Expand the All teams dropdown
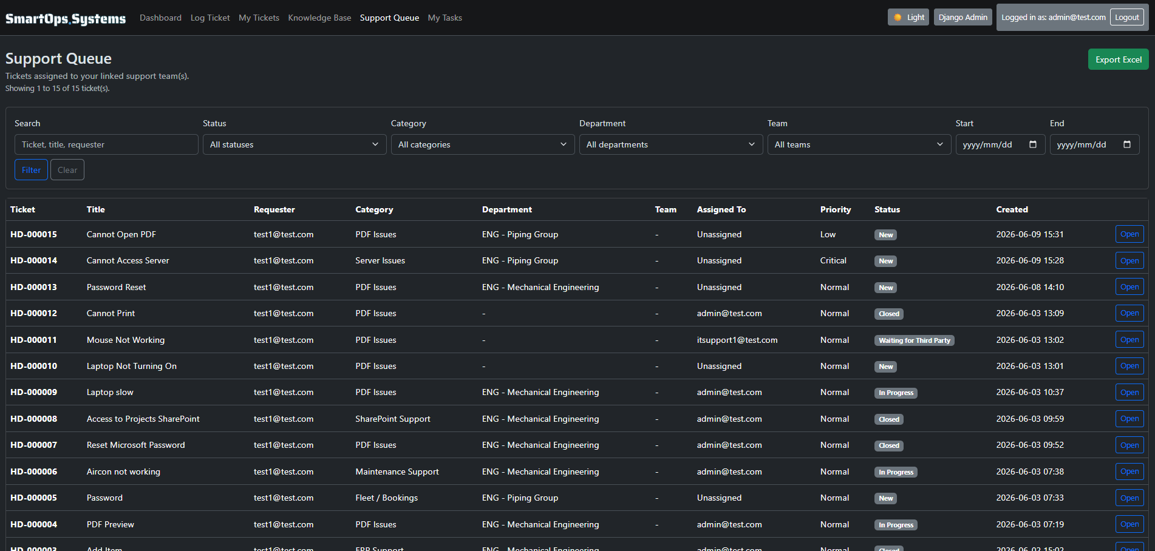 pos(859,144)
